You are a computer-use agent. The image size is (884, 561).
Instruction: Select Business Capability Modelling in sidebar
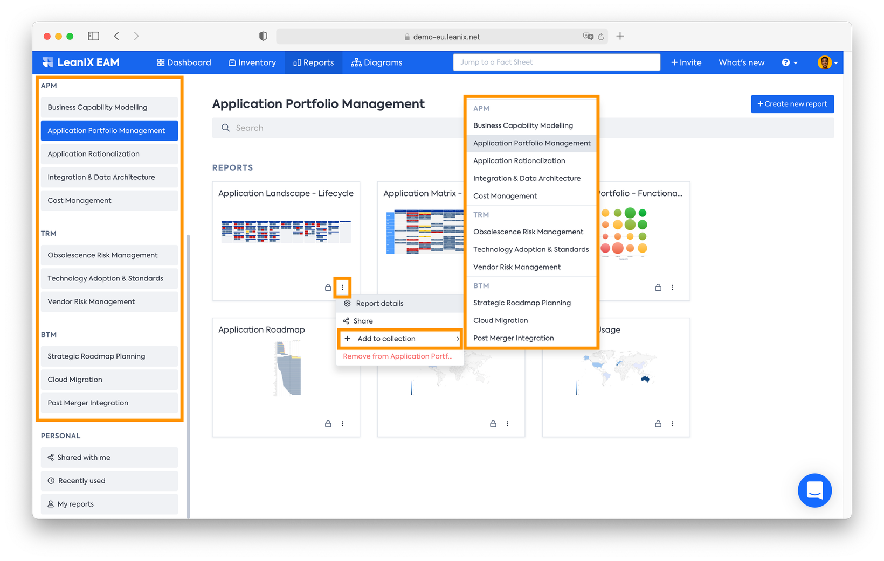[109, 107]
